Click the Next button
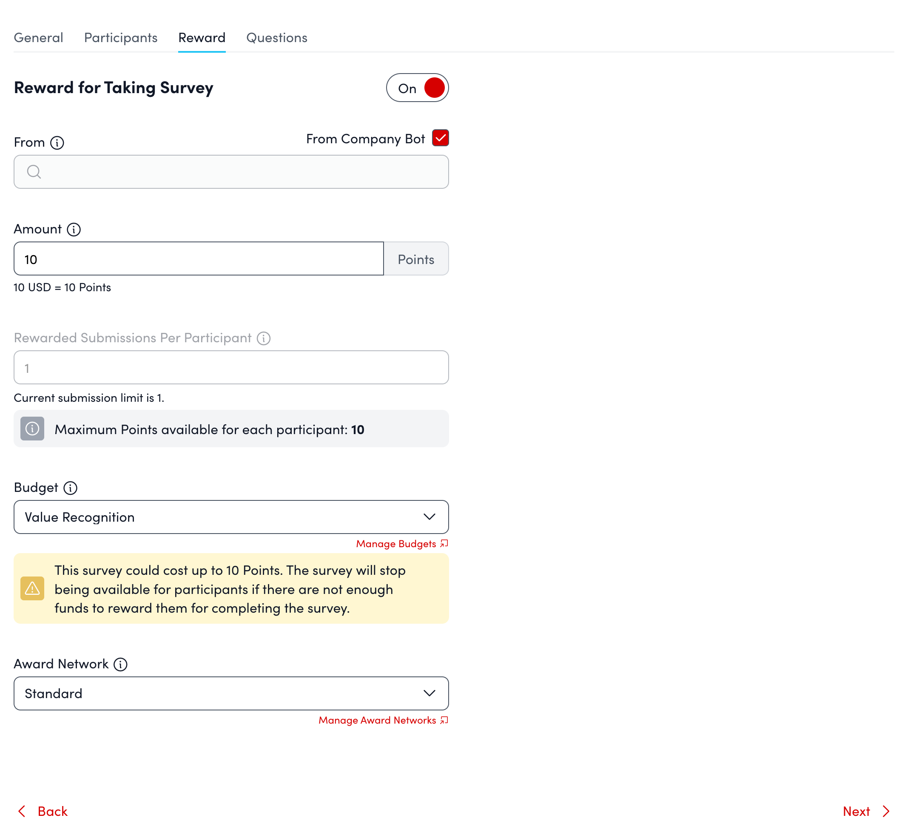913x835 pixels. [x=856, y=812]
